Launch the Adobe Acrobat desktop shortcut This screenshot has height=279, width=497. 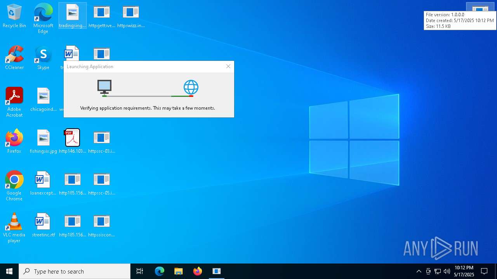click(x=14, y=102)
